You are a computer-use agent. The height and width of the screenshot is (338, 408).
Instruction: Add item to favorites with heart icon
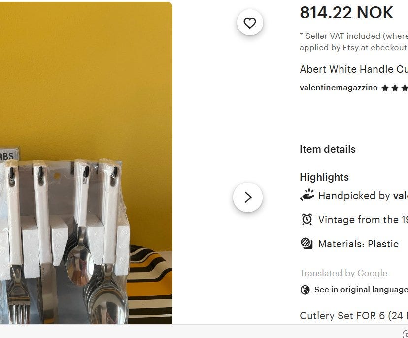(x=250, y=23)
